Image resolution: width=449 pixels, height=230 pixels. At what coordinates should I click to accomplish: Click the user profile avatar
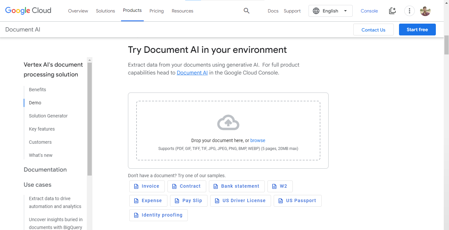pyautogui.click(x=425, y=11)
